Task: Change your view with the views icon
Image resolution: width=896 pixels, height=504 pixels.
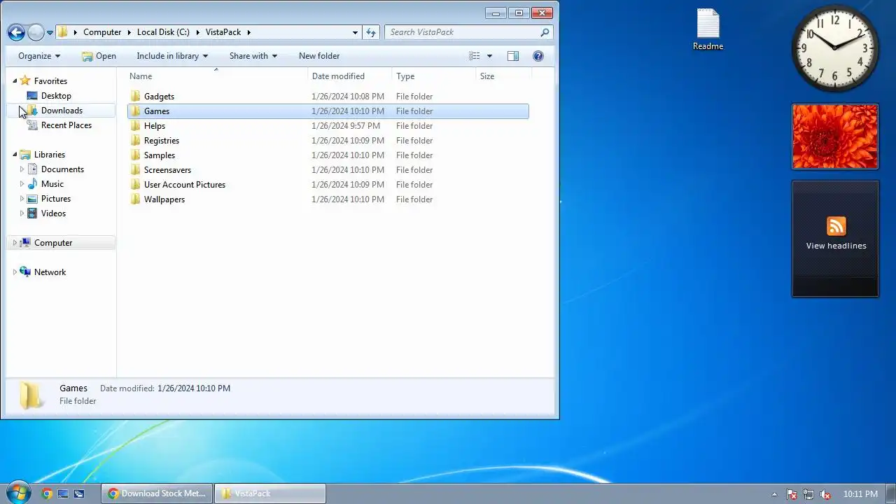Action: 475,56
